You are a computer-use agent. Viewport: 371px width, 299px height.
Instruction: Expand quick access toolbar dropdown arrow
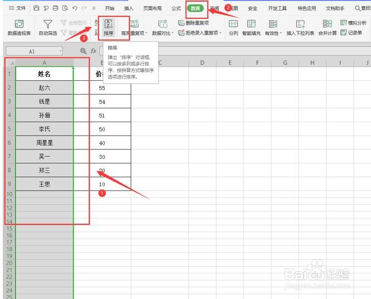pyautogui.click(x=94, y=8)
